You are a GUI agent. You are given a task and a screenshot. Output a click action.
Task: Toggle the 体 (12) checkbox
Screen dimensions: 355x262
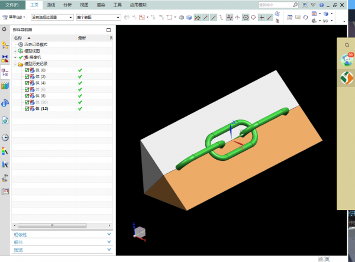pos(27,108)
